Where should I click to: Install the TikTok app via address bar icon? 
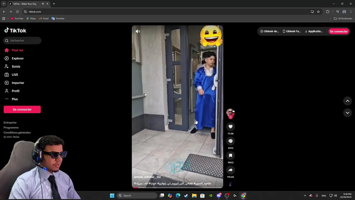click(x=312, y=12)
